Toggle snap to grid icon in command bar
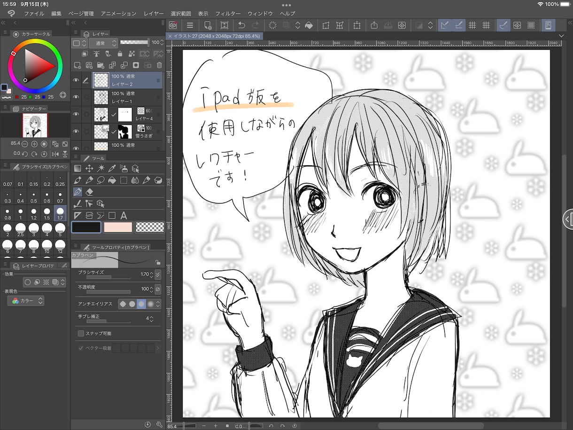Viewport: 573px width, 430px height. [x=472, y=25]
